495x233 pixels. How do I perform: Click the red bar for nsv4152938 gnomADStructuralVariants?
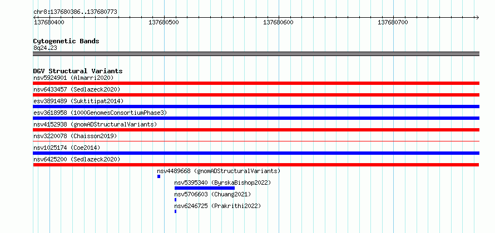tap(256, 130)
